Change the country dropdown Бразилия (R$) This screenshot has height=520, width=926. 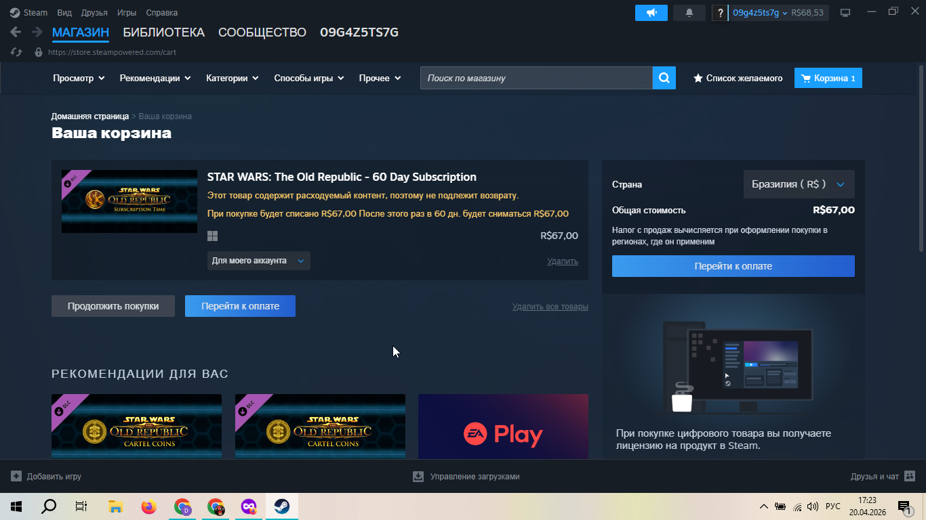tap(799, 184)
